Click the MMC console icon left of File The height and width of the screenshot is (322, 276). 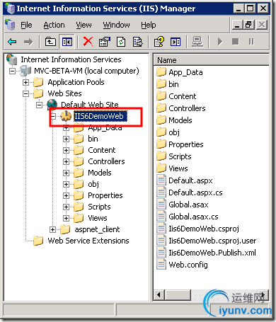point(10,25)
